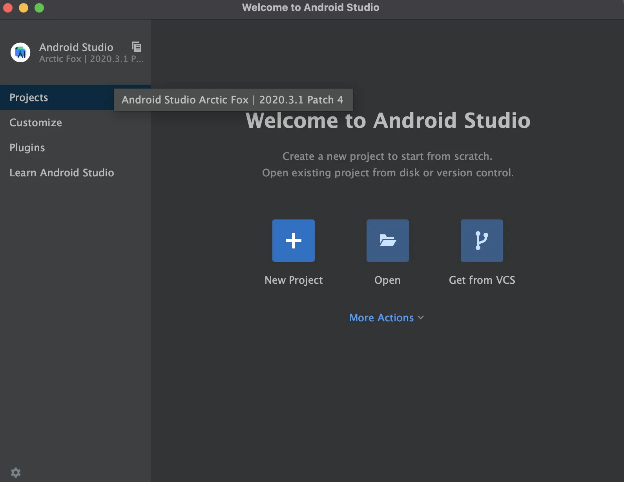Switch to the Customize tab
The height and width of the screenshot is (482, 624).
point(36,123)
